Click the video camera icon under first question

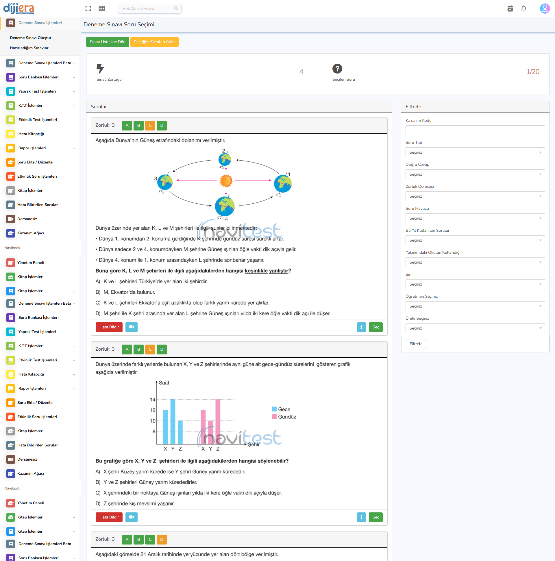click(x=132, y=327)
